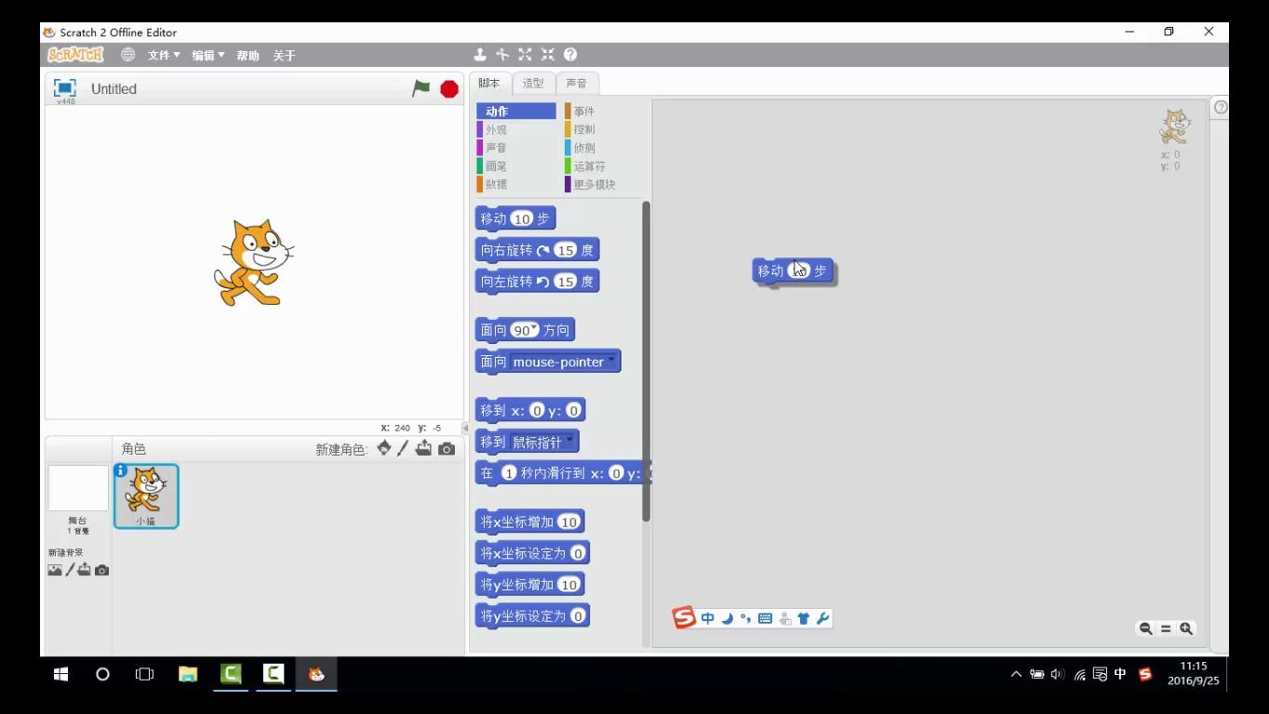Select the shrink sprite tool

click(x=547, y=54)
